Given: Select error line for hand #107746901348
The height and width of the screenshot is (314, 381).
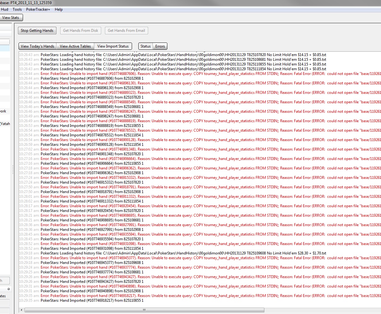Looking at the screenshot, I should tap(200, 149).
